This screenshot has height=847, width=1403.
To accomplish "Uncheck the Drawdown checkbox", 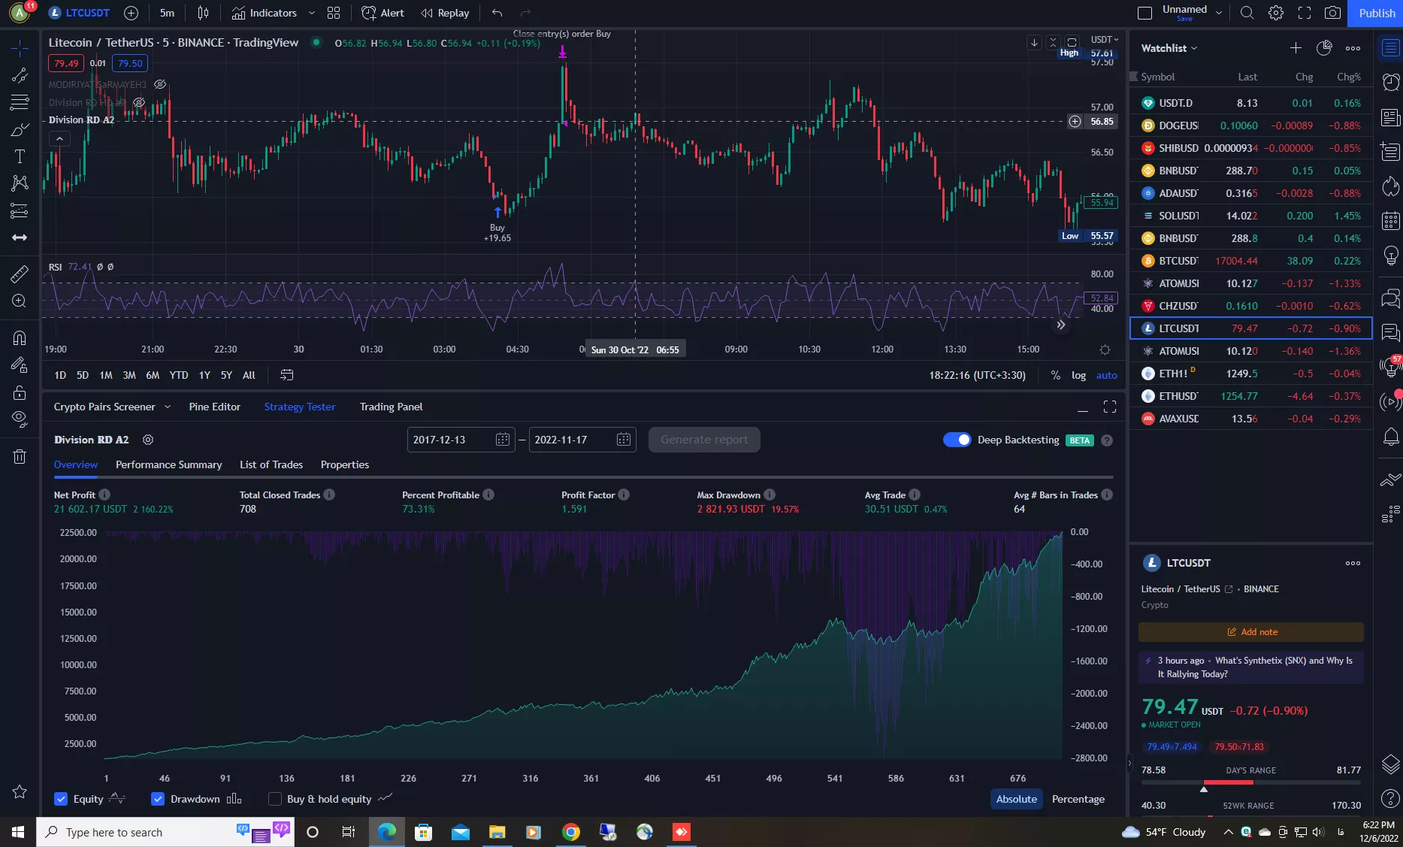I will [158, 799].
